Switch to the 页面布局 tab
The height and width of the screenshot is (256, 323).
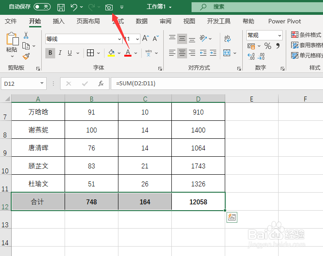point(88,21)
